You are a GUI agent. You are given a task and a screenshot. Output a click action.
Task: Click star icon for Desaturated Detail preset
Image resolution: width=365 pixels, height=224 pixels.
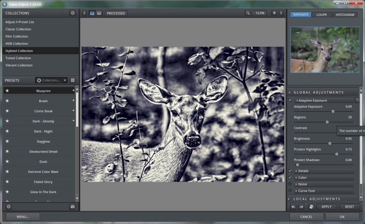coord(7,151)
